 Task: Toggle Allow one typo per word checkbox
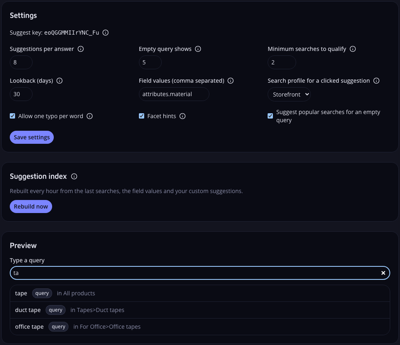13,116
